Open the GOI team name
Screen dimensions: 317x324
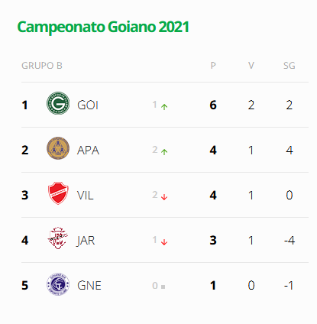point(88,105)
